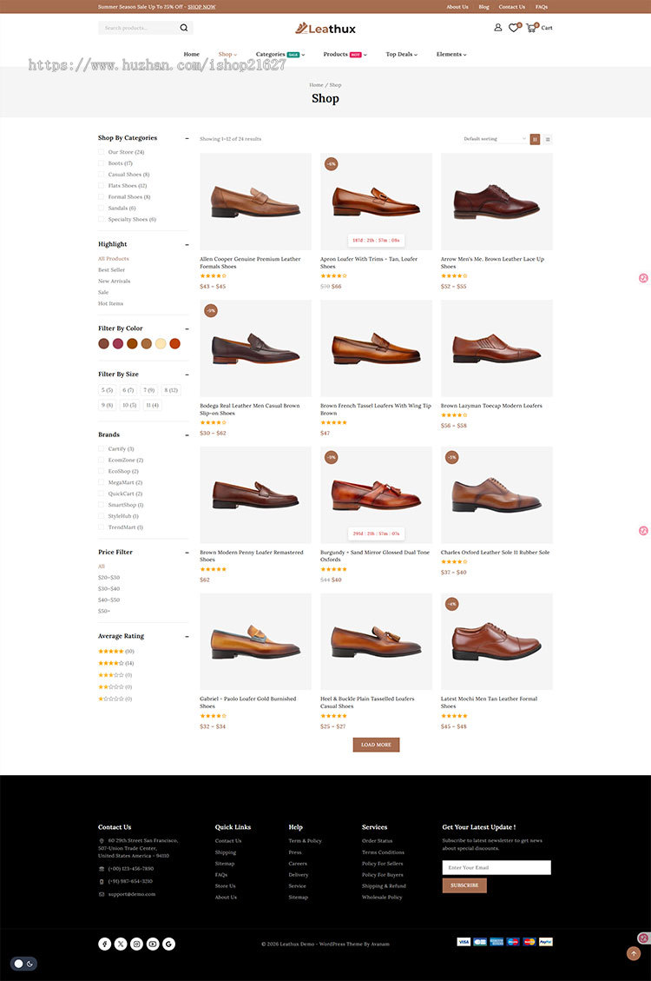Click the back-to-top arrow button
Screen dimensions: 651x981
(634, 953)
